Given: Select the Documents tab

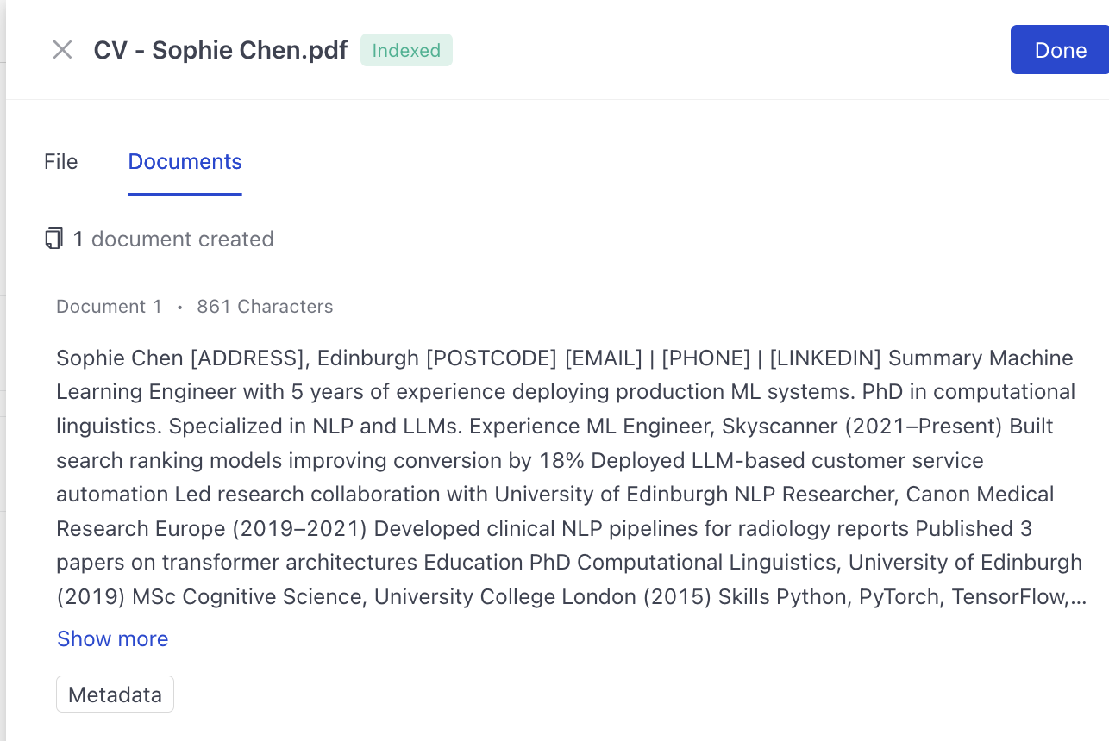Looking at the screenshot, I should pyautogui.click(x=185, y=162).
